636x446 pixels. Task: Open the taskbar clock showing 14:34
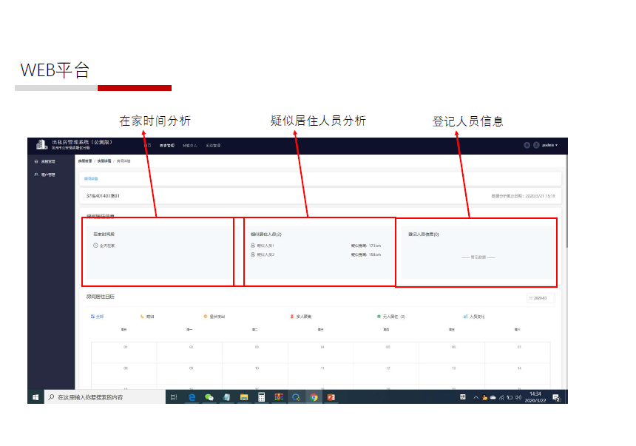click(x=535, y=397)
